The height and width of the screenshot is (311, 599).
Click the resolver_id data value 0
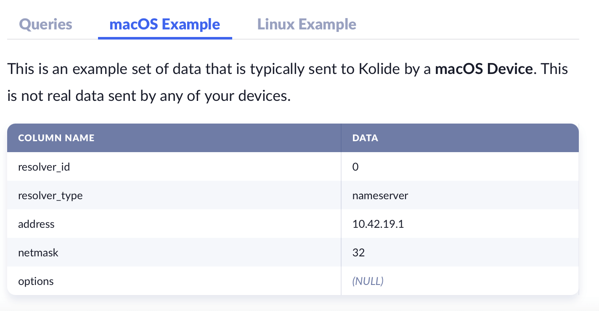point(355,167)
